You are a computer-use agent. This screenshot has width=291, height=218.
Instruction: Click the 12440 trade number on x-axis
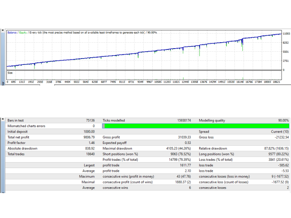click(185, 82)
